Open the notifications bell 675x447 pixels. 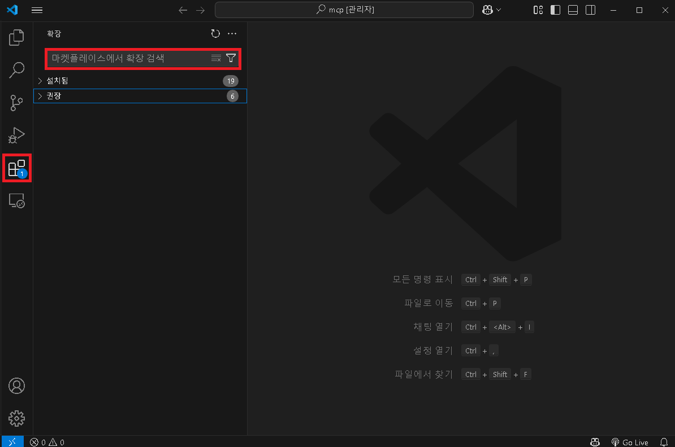coord(664,442)
